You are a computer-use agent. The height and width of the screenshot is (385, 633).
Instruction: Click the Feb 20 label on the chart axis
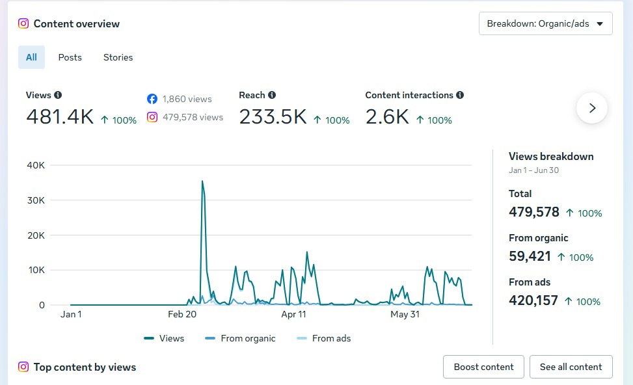[182, 314]
